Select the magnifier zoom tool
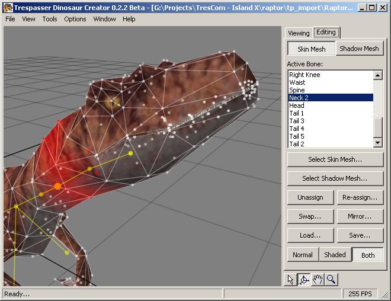Image resolution: width=391 pixels, height=301 pixels. [331, 279]
